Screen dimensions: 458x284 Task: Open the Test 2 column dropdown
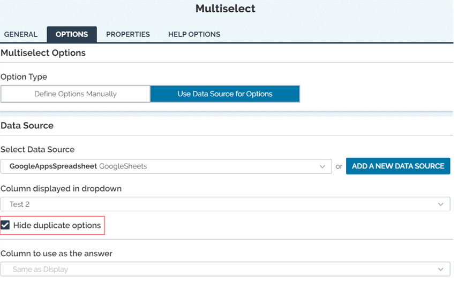coord(225,204)
